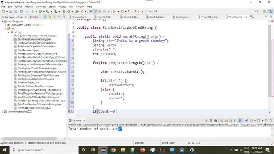Expand the Seleniumsessions2022 project
This screenshot has width=274, height=154.
[x=2, y=112]
